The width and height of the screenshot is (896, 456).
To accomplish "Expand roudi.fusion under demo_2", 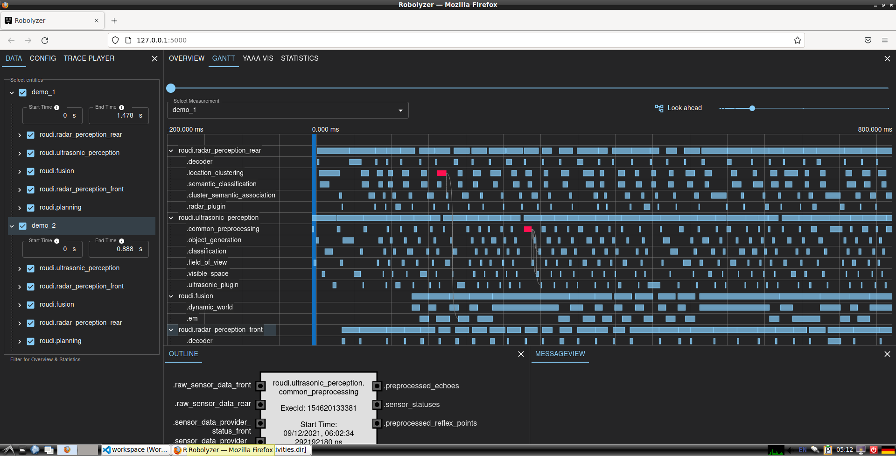I will coord(20,305).
